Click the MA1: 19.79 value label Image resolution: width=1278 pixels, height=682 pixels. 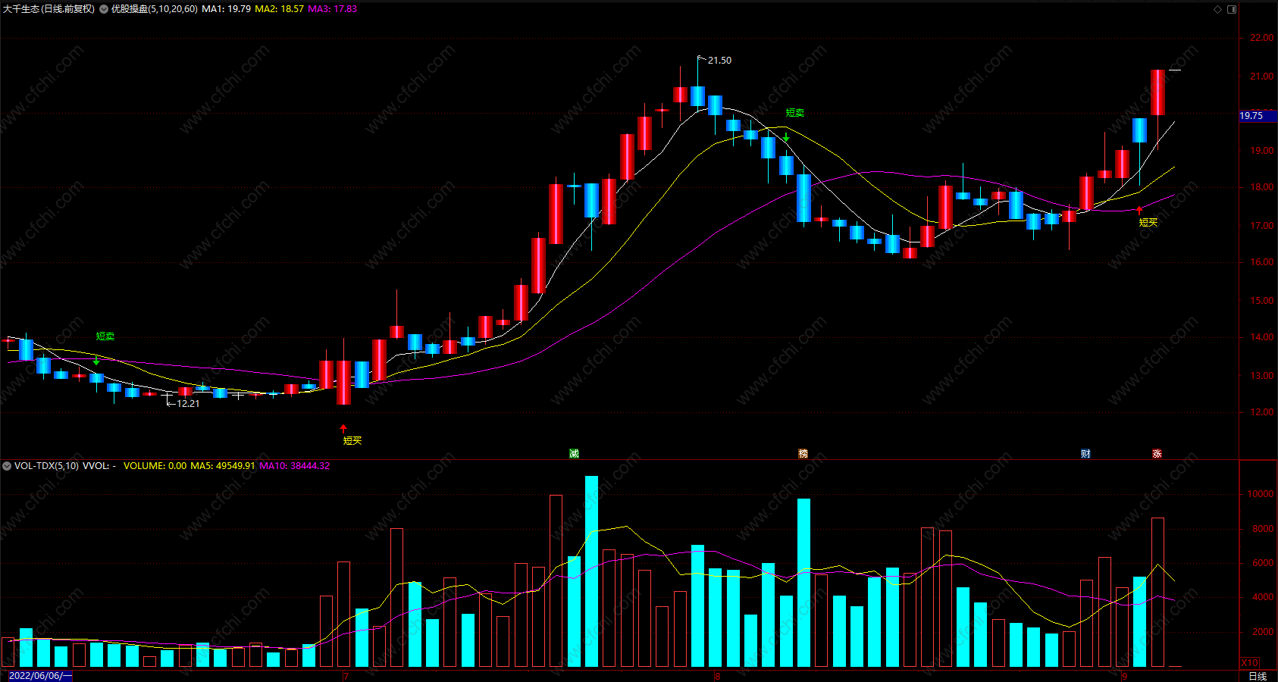coord(226,9)
